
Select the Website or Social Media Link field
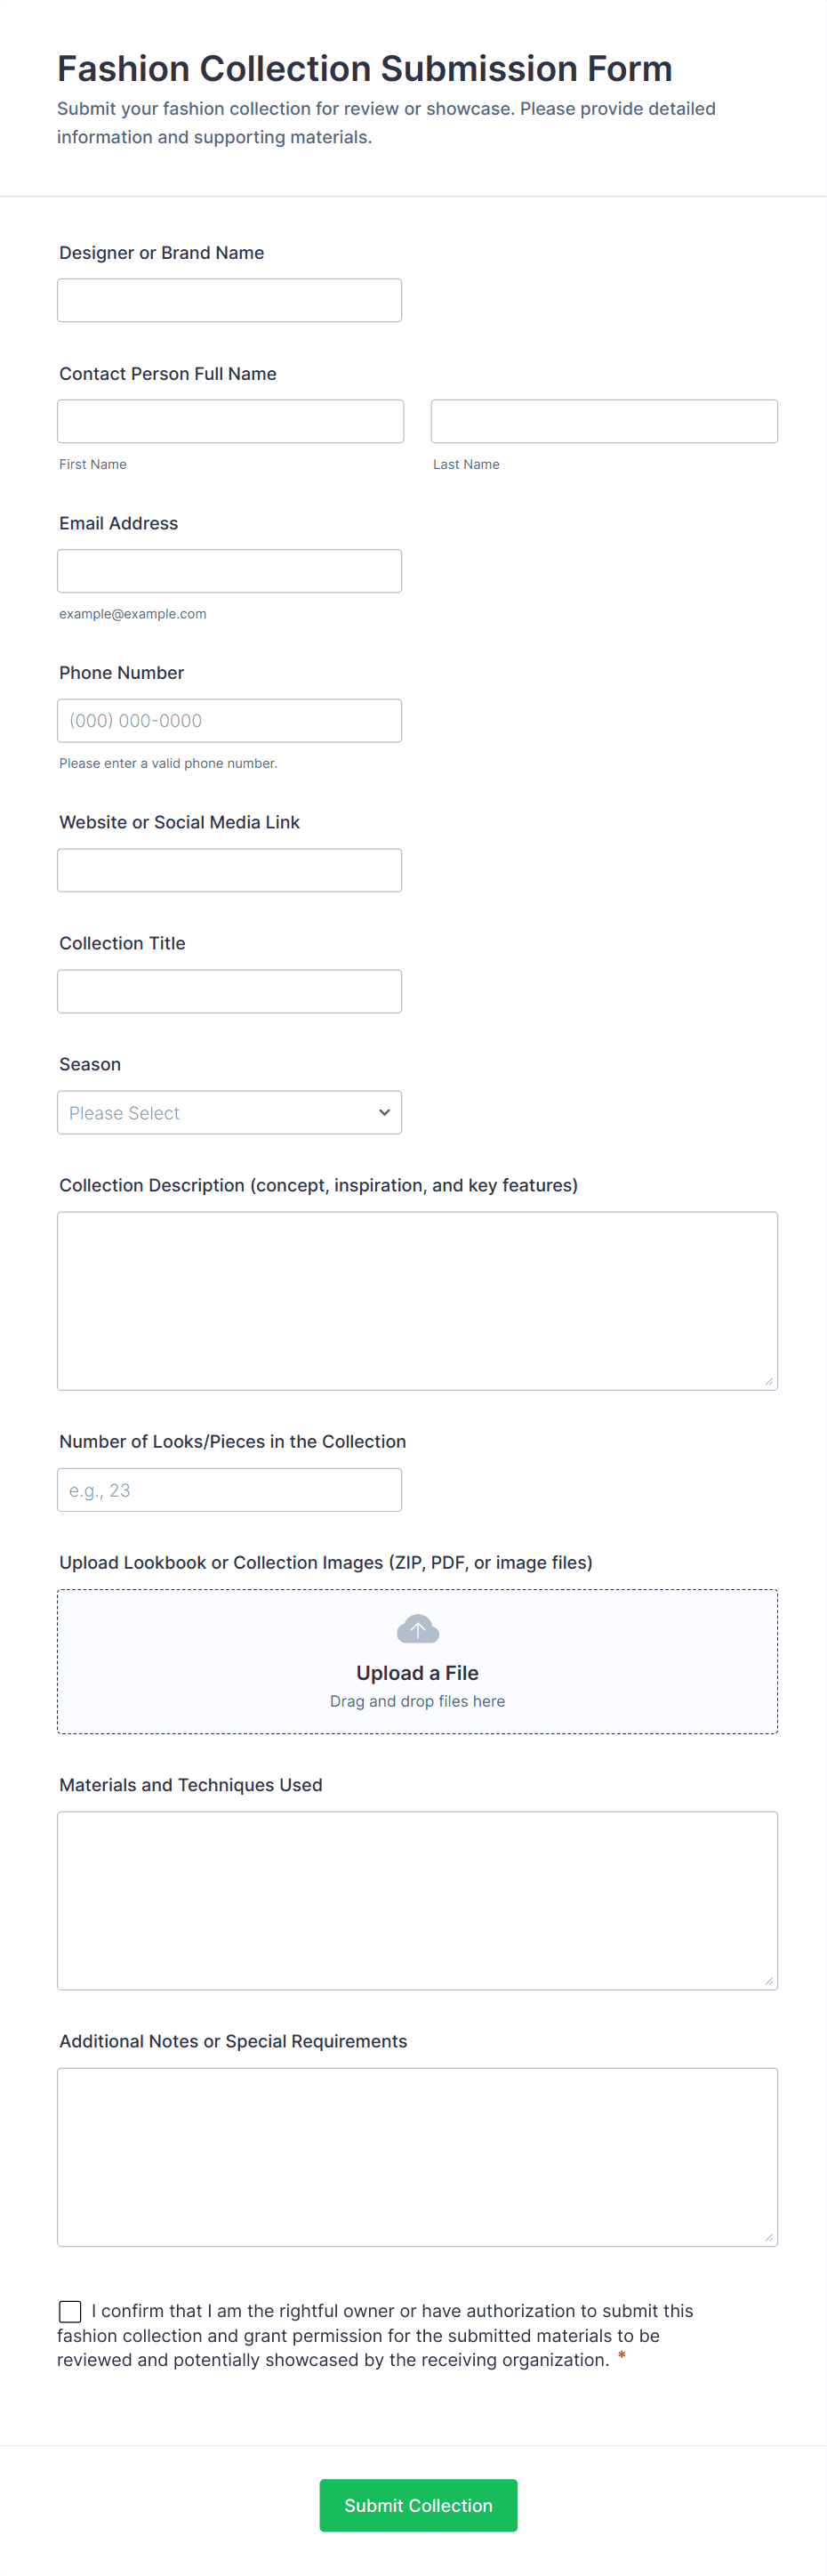[x=229, y=870]
